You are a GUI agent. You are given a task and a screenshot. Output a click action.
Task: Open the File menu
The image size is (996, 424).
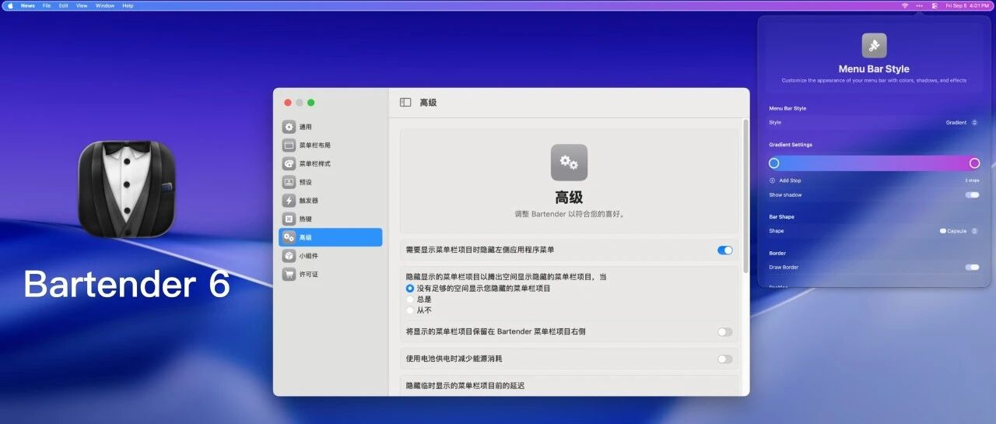[47, 5]
